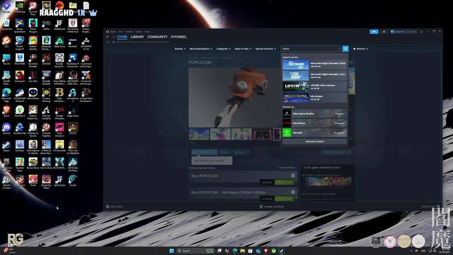The height and width of the screenshot is (255, 453).
Task: Open Xbox app in taskbar
Action: point(274,251)
